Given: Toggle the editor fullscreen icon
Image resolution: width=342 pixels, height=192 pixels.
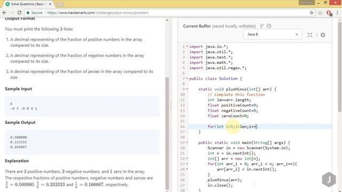Looking at the screenshot, I should pyautogui.click(x=310, y=35).
